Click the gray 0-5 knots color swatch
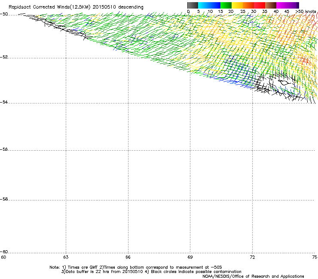The height and width of the screenshot is (279, 318). tap(193, 5)
